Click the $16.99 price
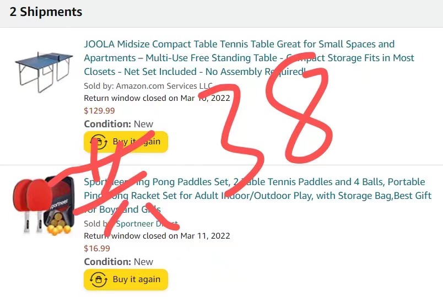 (x=97, y=248)
